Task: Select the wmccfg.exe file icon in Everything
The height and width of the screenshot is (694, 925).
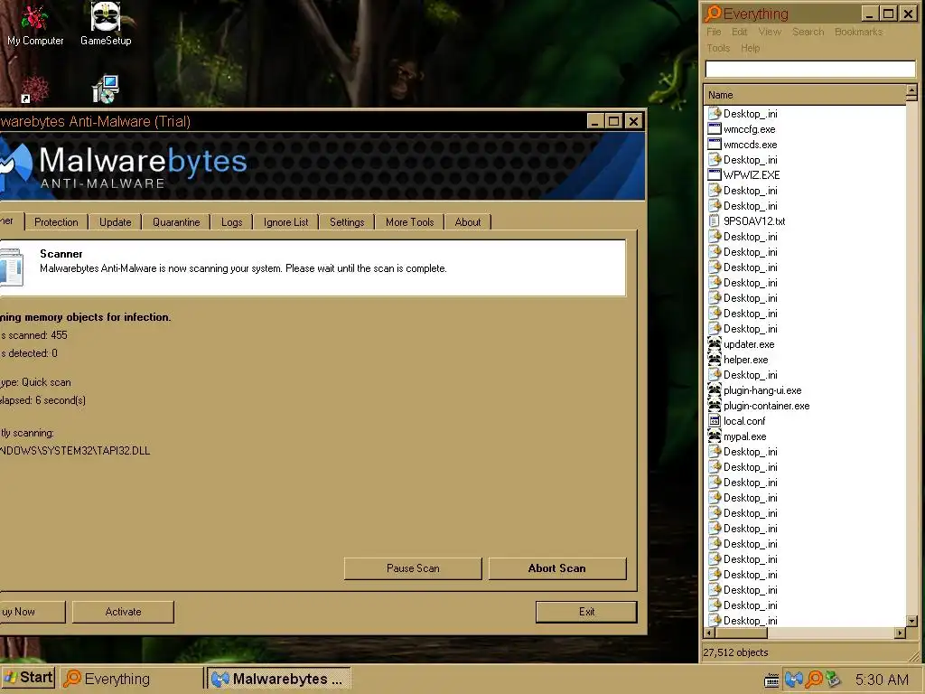Action: (715, 128)
